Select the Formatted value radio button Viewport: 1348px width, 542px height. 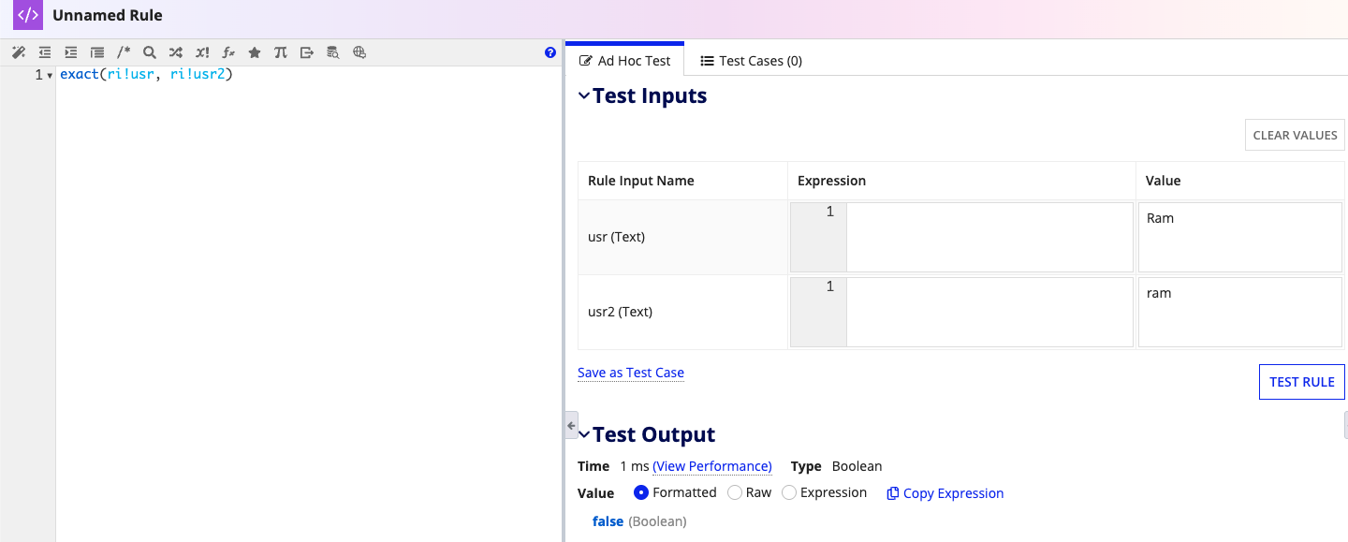point(641,492)
